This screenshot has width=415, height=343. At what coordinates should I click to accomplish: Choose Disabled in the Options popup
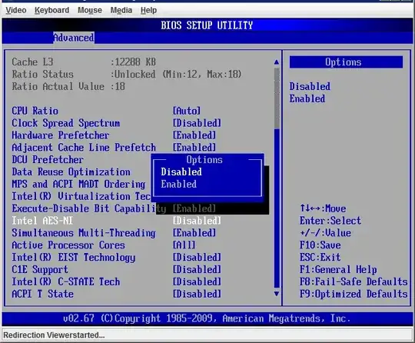[181, 172]
